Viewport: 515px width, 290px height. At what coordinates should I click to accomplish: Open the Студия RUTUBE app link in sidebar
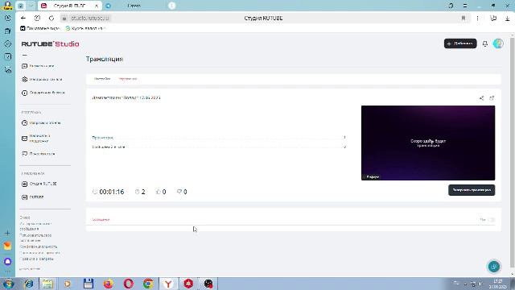click(39, 184)
